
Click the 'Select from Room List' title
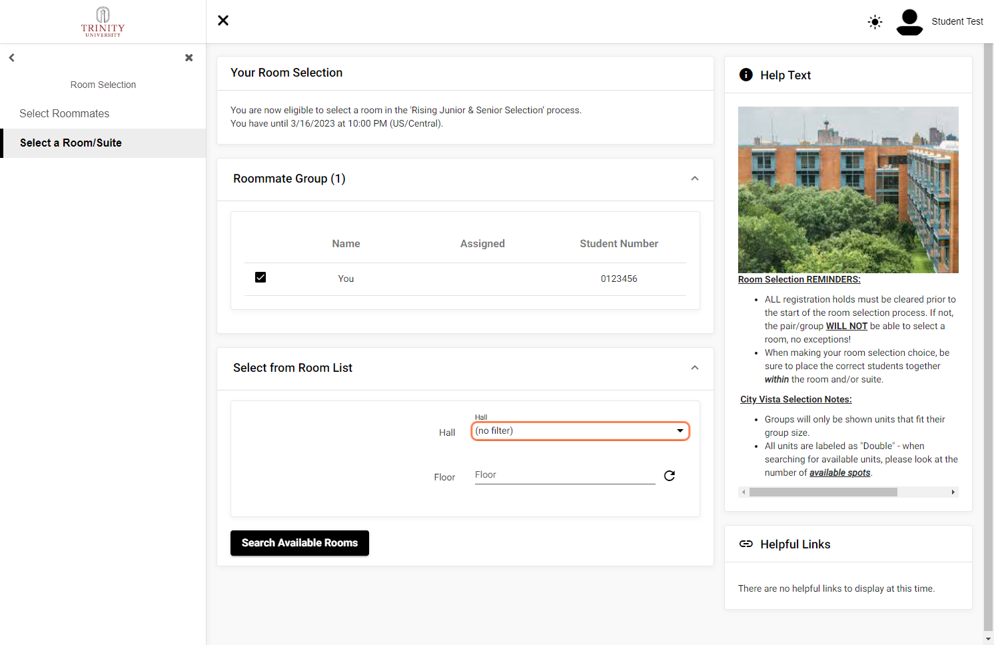coord(292,368)
